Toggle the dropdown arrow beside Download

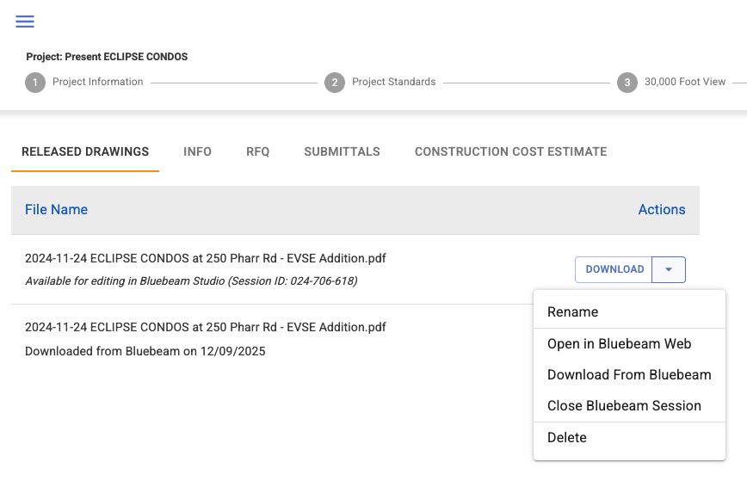click(669, 269)
